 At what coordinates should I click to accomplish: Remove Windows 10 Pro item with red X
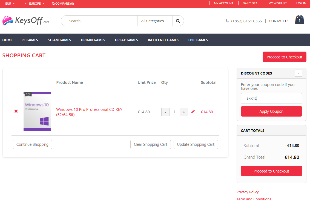pyautogui.click(x=16, y=111)
